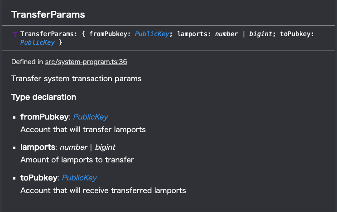Click TransferParams name in code signature
Viewport: 337px width, 212px height.
coord(47,34)
